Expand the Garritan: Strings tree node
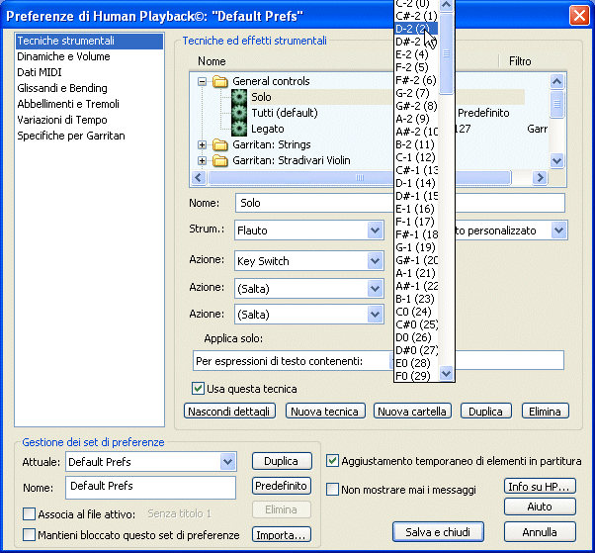The image size is (595, 553). coord(203,145)
